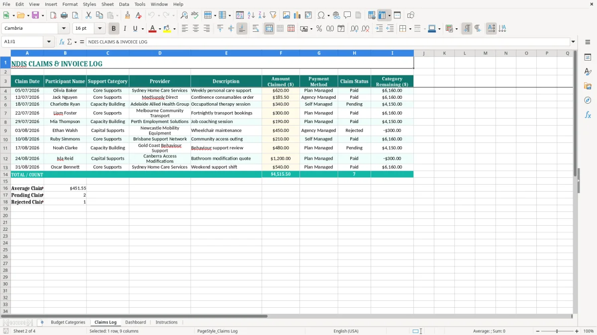Cut the selection with scissors icon

pos(88,15)
